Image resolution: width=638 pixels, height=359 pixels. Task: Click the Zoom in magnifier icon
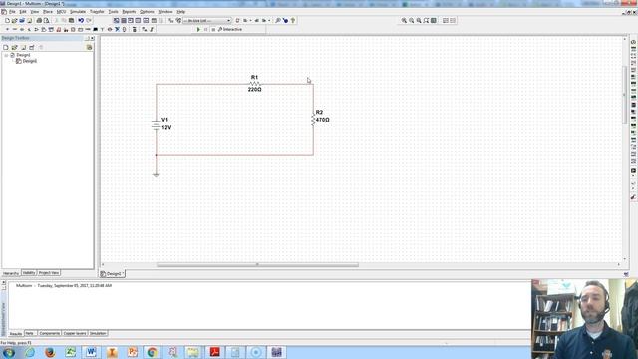(404, 20)
